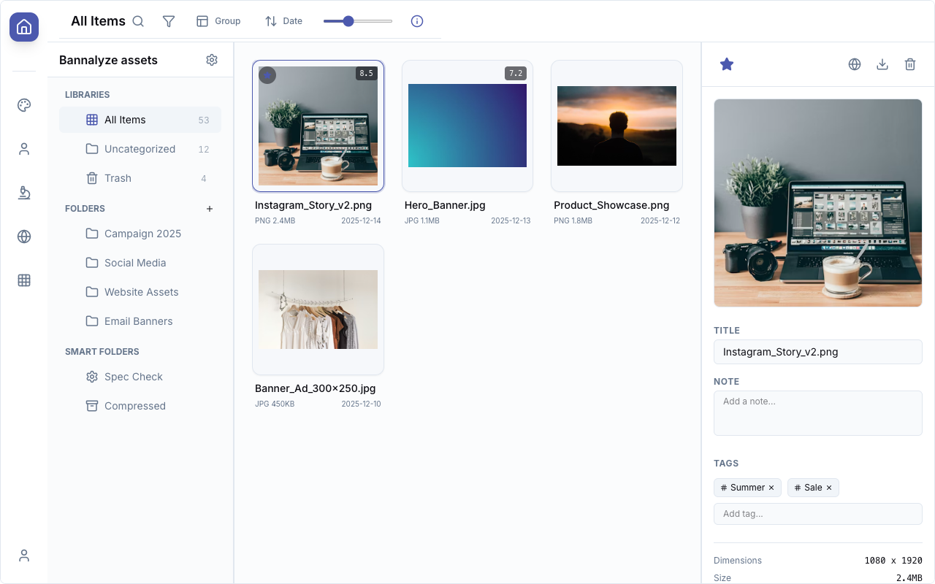Delete the selected asset with trash icon
The height and width of the screenshot is (584, 935).
click(910, 64)
